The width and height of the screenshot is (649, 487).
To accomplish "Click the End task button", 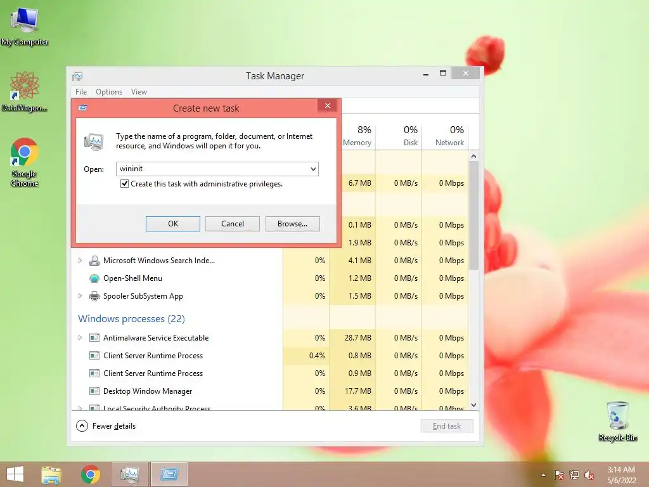I will point(447,426).
